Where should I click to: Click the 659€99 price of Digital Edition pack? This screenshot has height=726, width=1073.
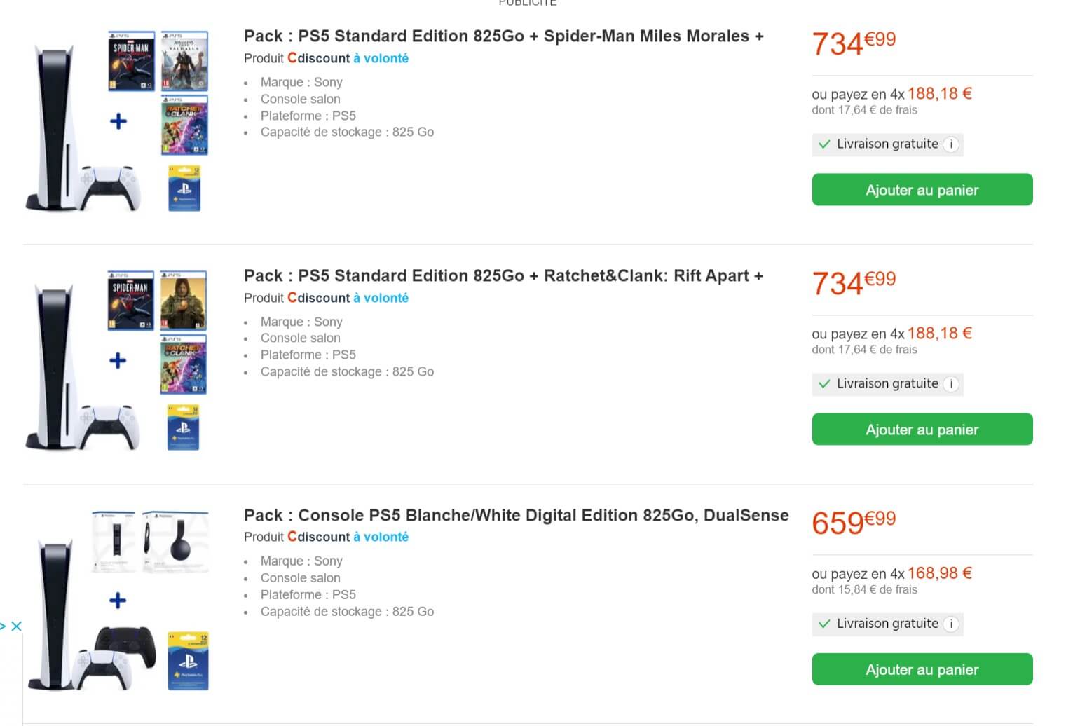coord(854,523)
